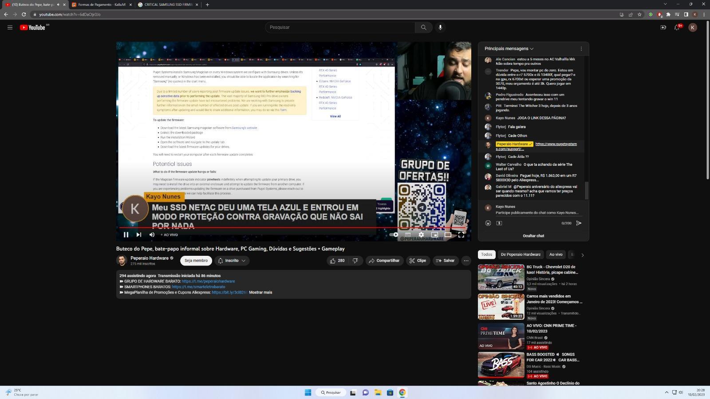Go back in browser
This screenshot has height=399, width=710.
[6, 14]
